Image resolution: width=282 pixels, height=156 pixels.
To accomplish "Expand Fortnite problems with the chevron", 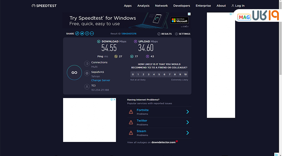I will (188, 112).
